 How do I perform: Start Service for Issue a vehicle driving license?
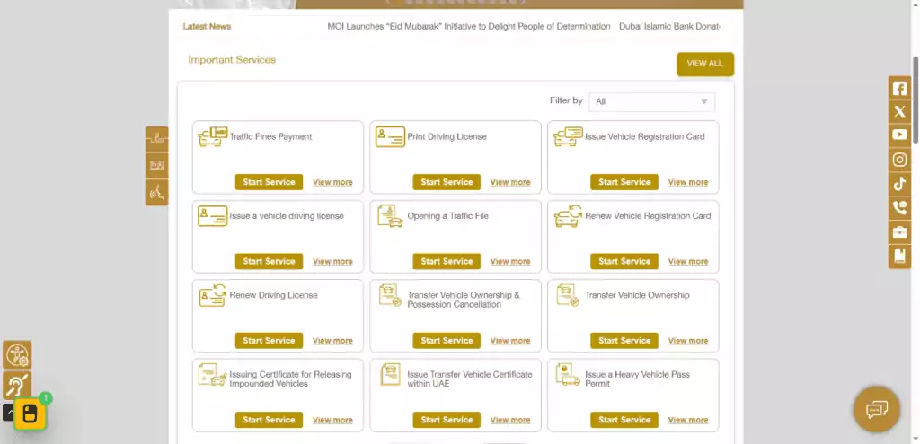click(x=269, y=261)
